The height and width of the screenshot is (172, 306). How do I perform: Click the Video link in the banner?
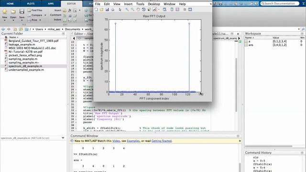(116, 141)
